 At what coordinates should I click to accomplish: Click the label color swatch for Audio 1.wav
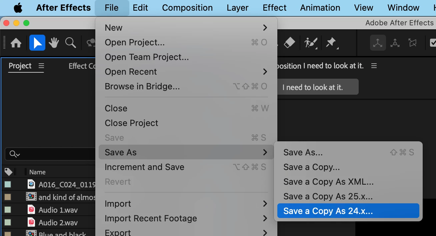tap(8, 210)
